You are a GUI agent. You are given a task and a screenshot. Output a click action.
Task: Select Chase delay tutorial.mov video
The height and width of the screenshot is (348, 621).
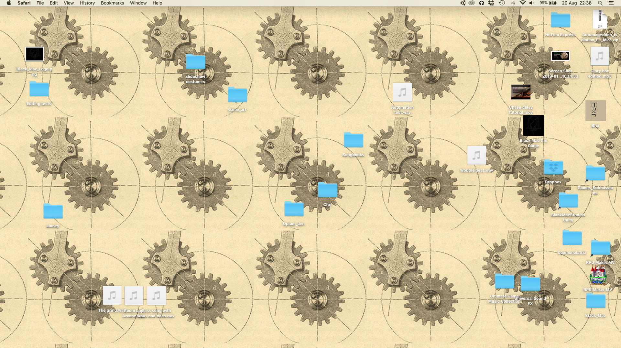521,92
